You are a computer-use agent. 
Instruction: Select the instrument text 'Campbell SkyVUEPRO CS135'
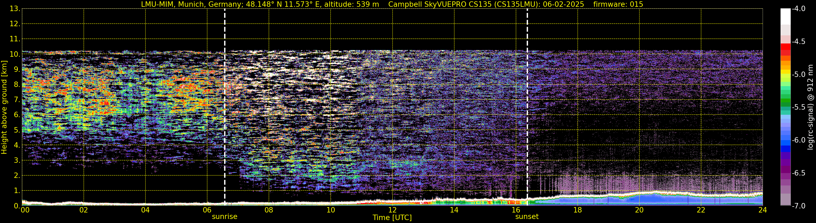coord(440,4)
